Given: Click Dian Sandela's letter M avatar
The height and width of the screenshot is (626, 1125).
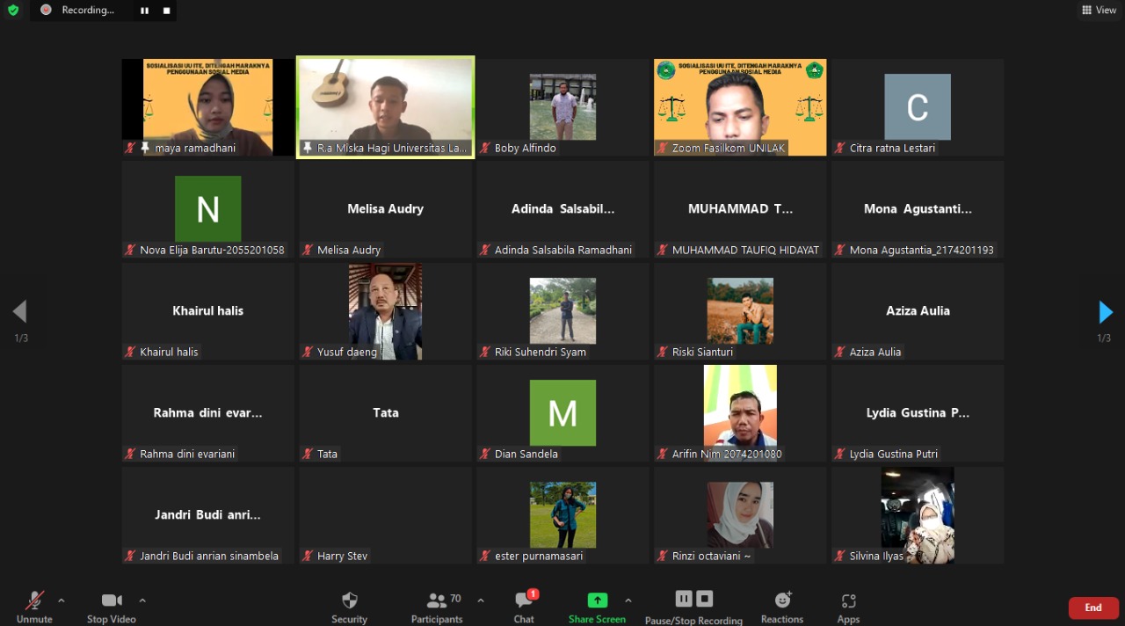Looking at the screenshot, I should click(x=562, y=412).
